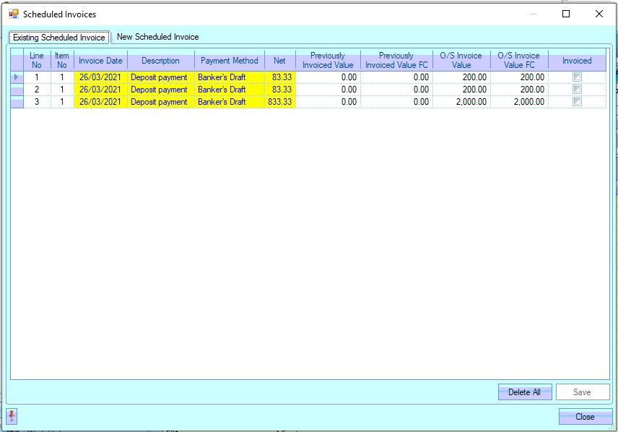Tick the Invoiced checkbox for line 2
This screenshot has width=618, height=432.
tap(577, 90)
